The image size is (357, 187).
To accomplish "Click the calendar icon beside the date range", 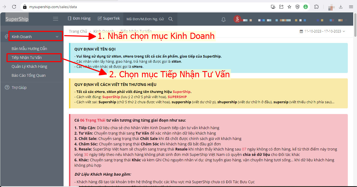I will pos(301,31).
